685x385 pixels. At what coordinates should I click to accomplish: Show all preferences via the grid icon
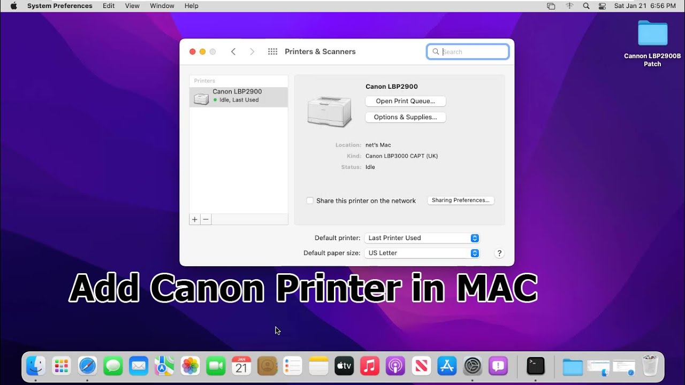click(272, 51)
